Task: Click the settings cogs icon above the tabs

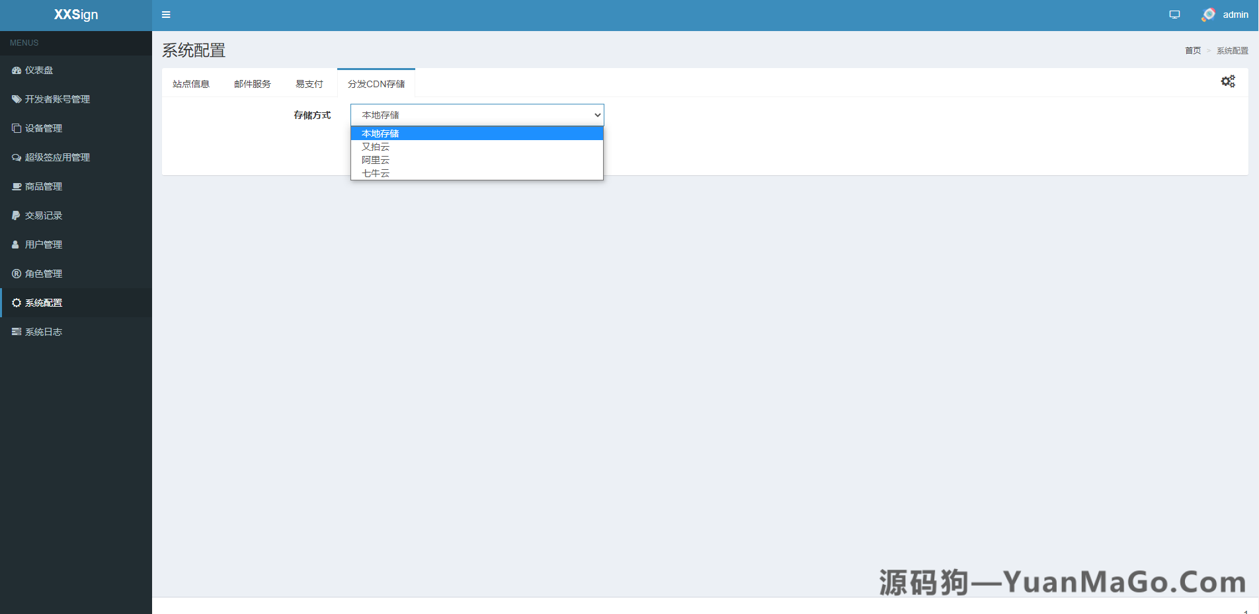Action: [x=1228, y=81]
